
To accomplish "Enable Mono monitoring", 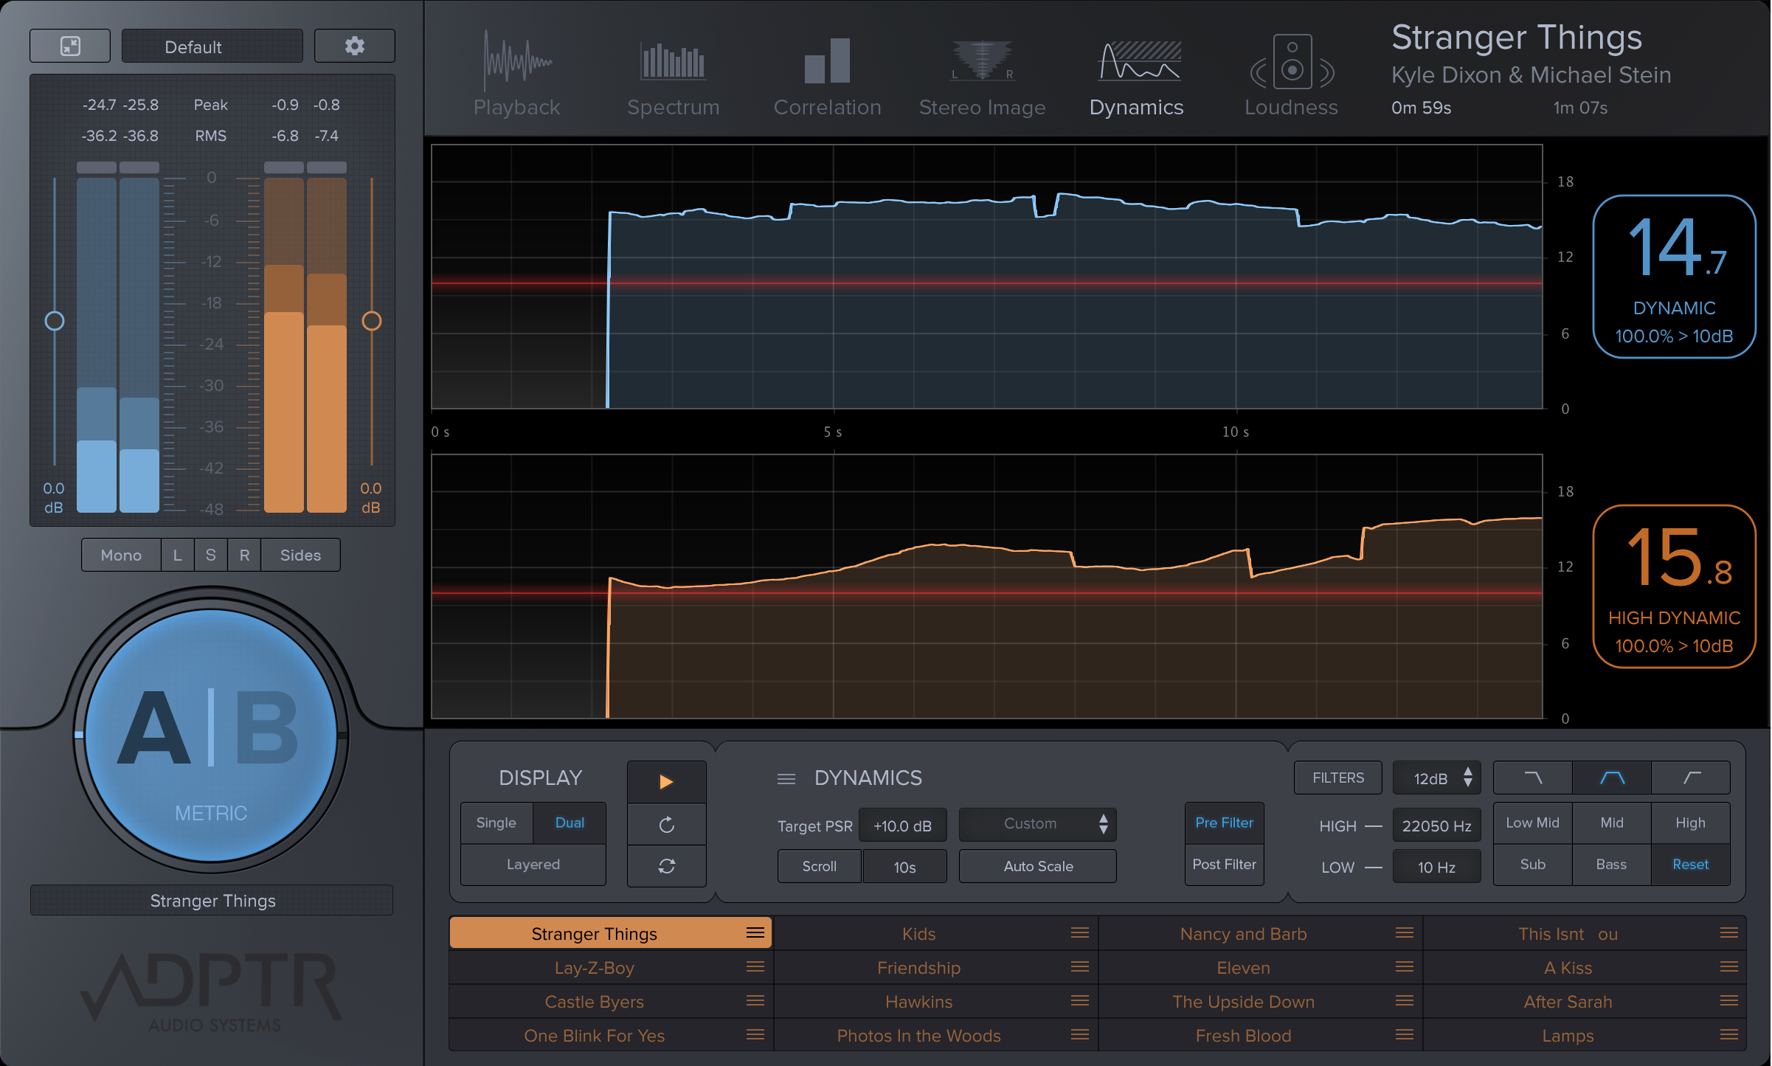I will [120, 555].
